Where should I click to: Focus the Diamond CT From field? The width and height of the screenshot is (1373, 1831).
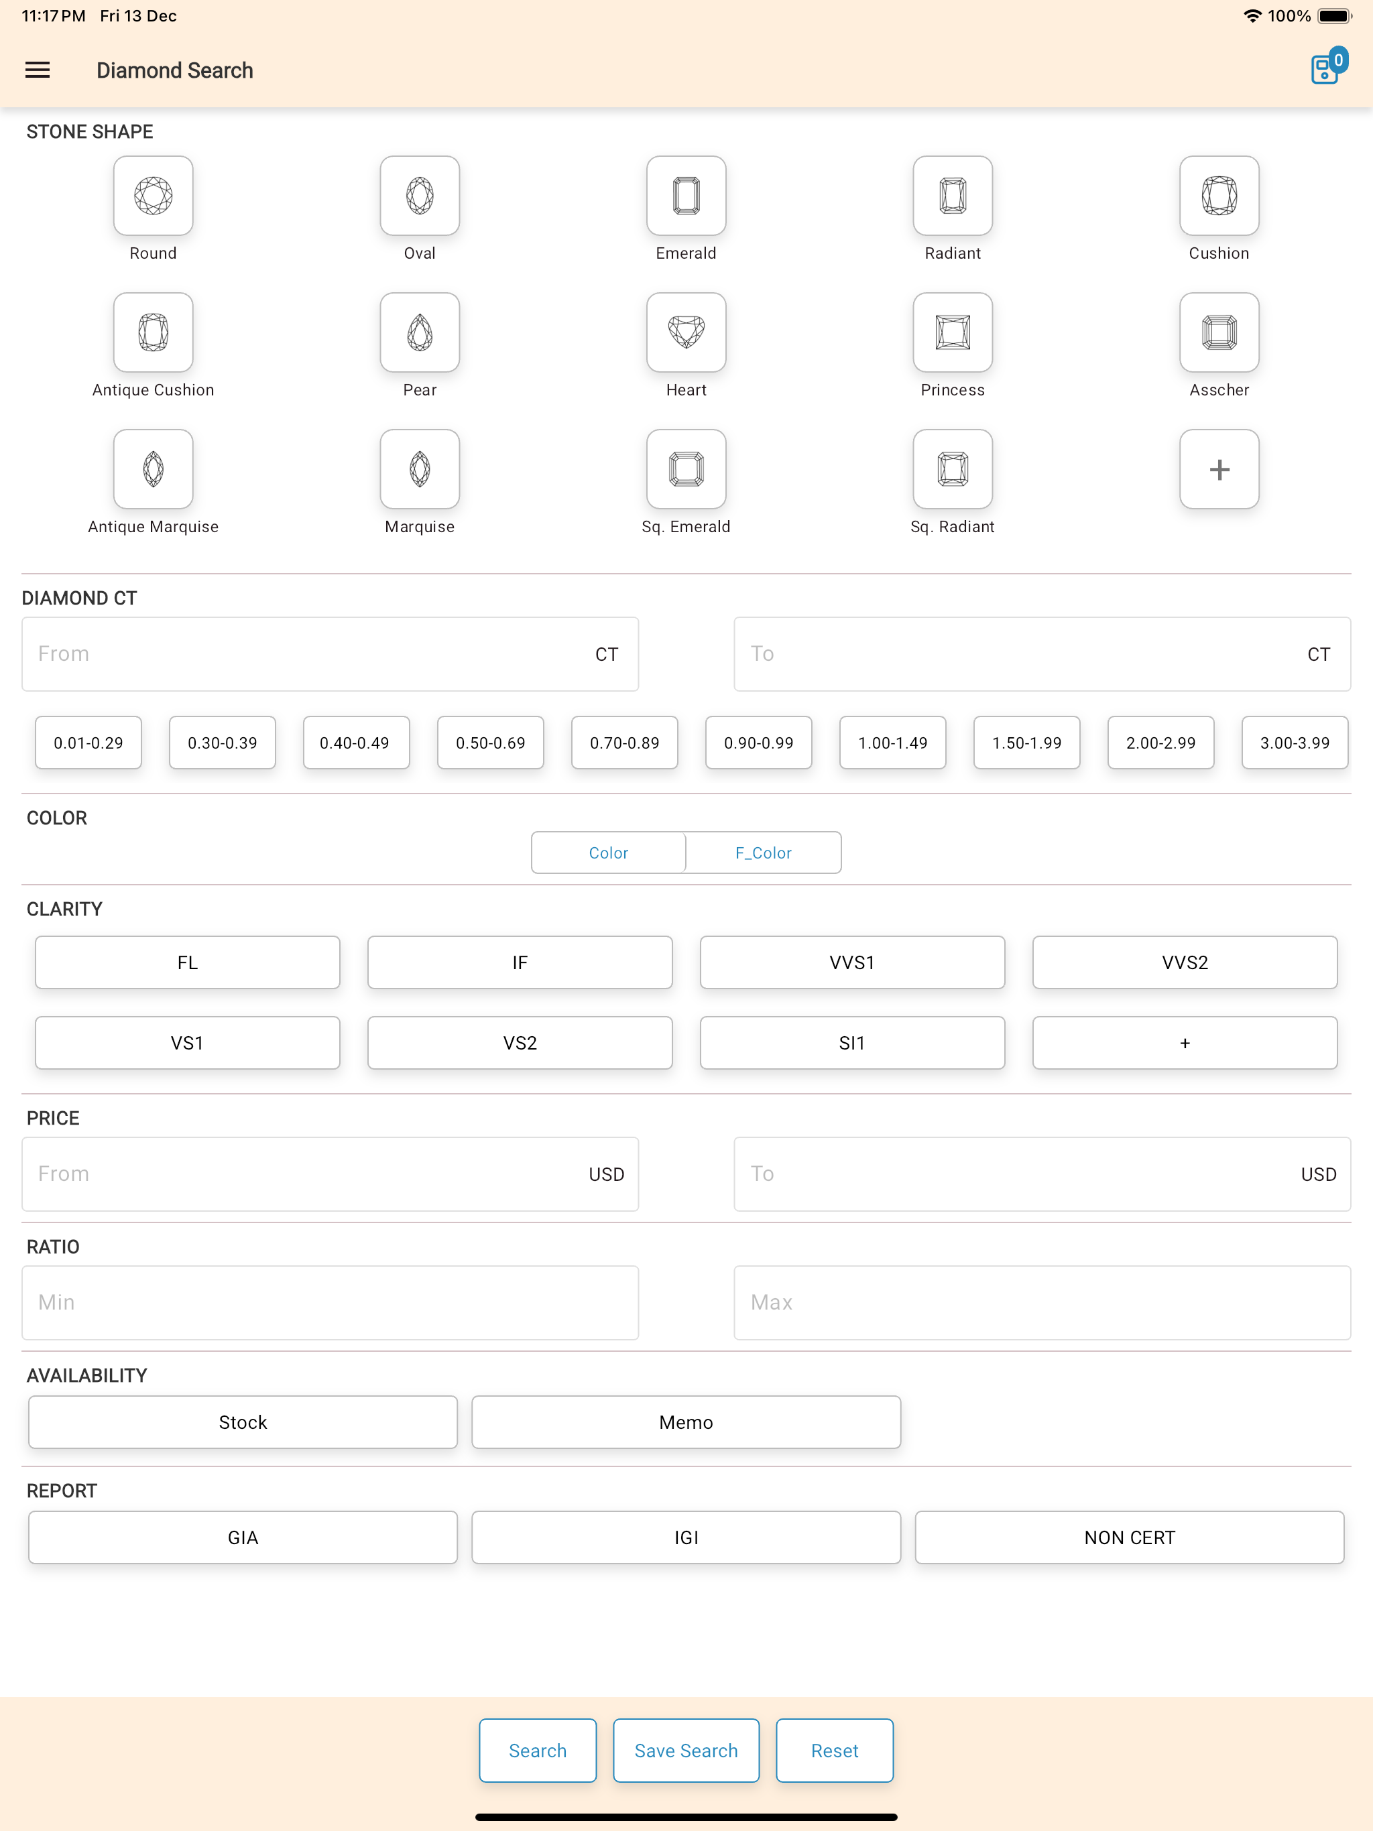pos(331,654)
